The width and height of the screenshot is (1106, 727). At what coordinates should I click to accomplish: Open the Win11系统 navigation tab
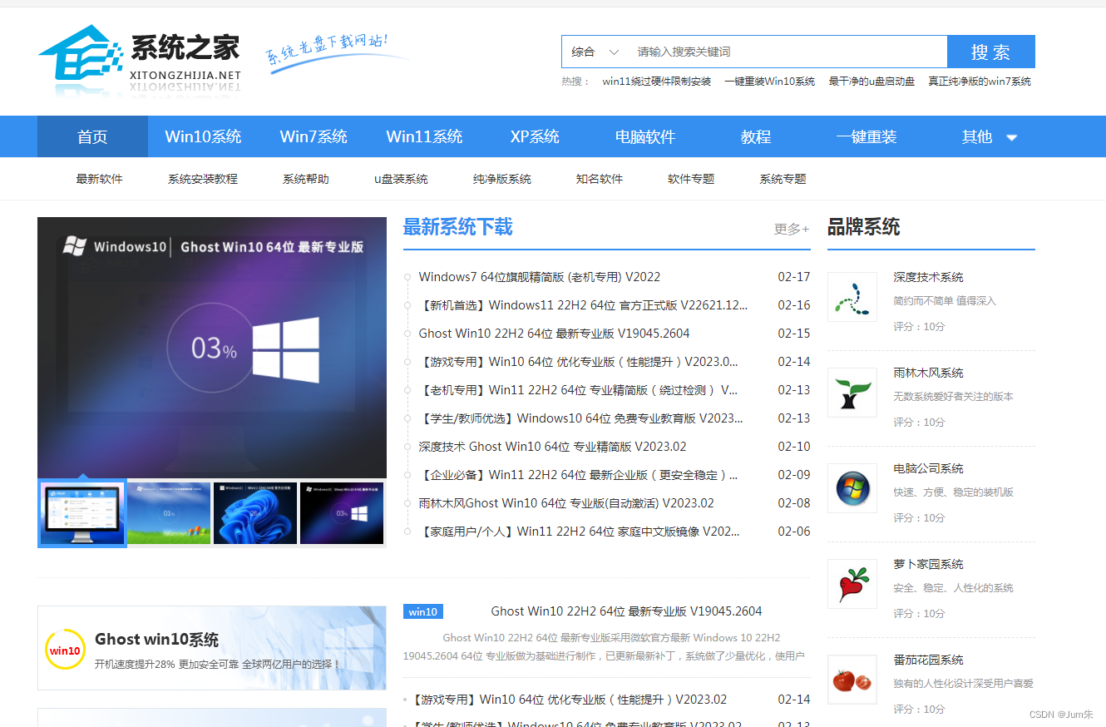[424, 136]
